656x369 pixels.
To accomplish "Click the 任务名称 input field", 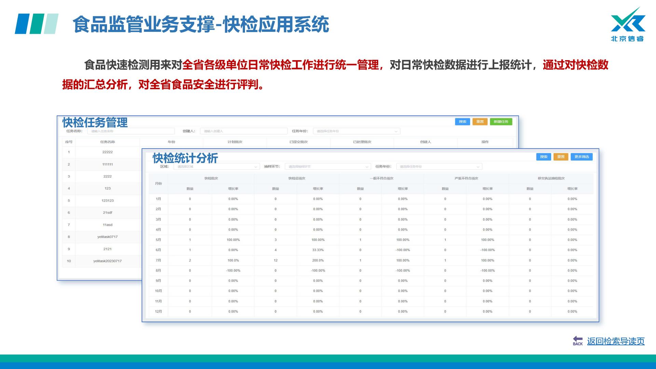I will pos(131,131).
